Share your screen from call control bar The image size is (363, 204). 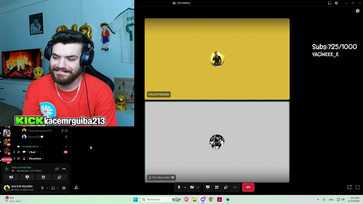[208, 187]
